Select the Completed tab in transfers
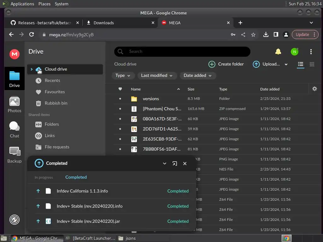323x242 pixels. click(76, 177)
